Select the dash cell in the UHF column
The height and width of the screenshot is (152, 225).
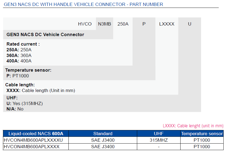pyautogui.click(x=158, y=147)
